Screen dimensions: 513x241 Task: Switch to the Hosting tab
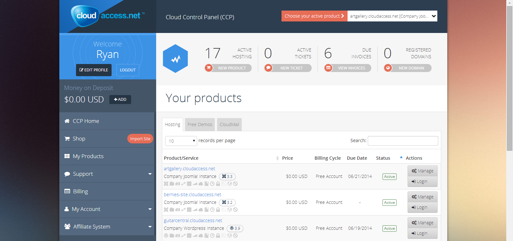(x=172, y=125)
